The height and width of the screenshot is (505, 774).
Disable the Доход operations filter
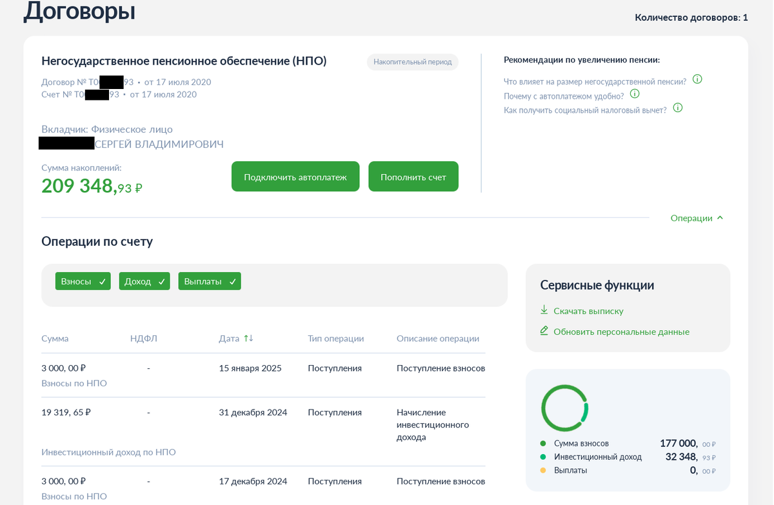coord(144,281)
